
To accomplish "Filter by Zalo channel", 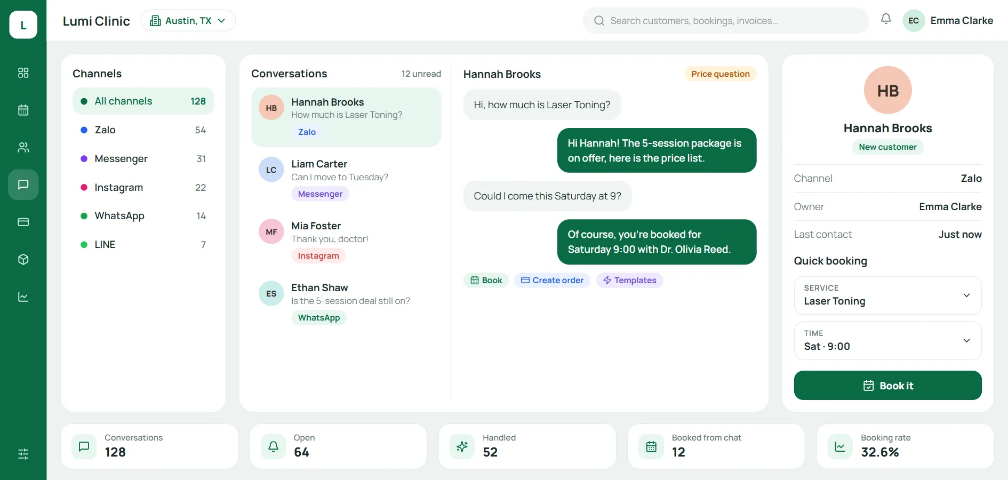I will (x=143, y=130).
